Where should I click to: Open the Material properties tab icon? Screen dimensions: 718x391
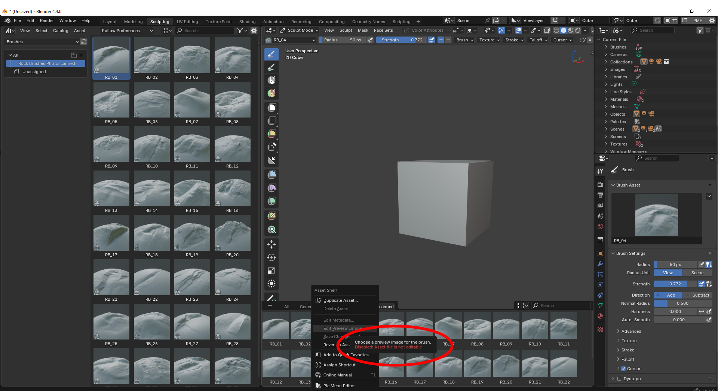tap(600, 316)
